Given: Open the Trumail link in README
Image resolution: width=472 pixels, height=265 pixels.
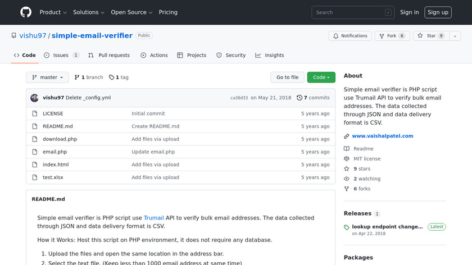Looking at the screenshot, I should click(x=154, y=218).
